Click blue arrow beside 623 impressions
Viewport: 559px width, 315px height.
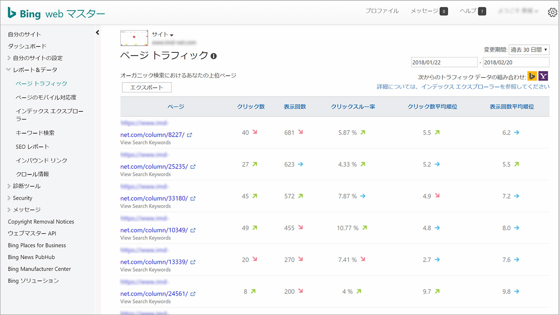301,164
